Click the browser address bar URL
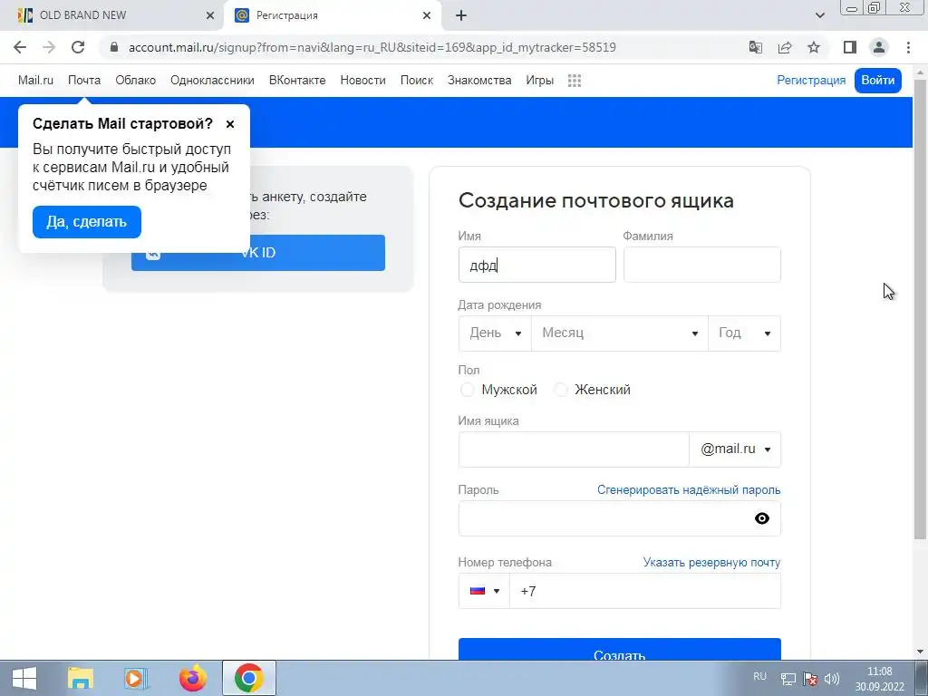Image resolution: width=928 pixels, height=696 pixels. (x=372, y=47)
